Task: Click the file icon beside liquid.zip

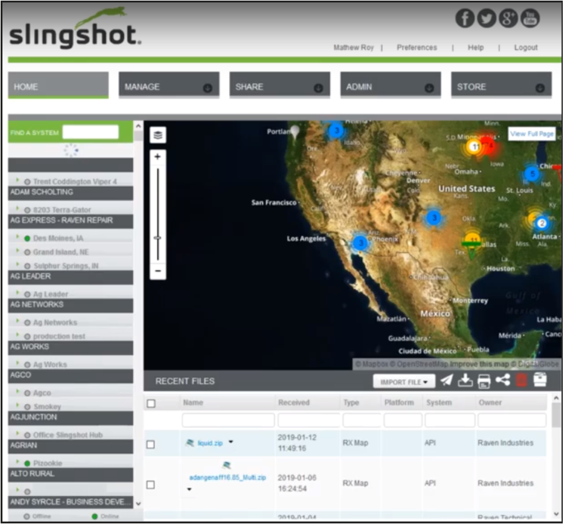Action: click(190, 443)
